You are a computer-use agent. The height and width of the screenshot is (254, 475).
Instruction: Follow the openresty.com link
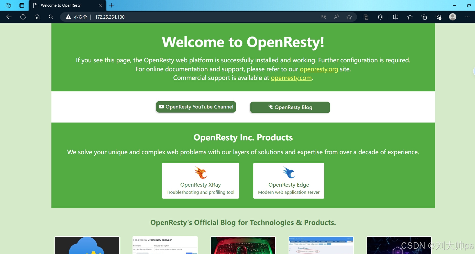291,78
